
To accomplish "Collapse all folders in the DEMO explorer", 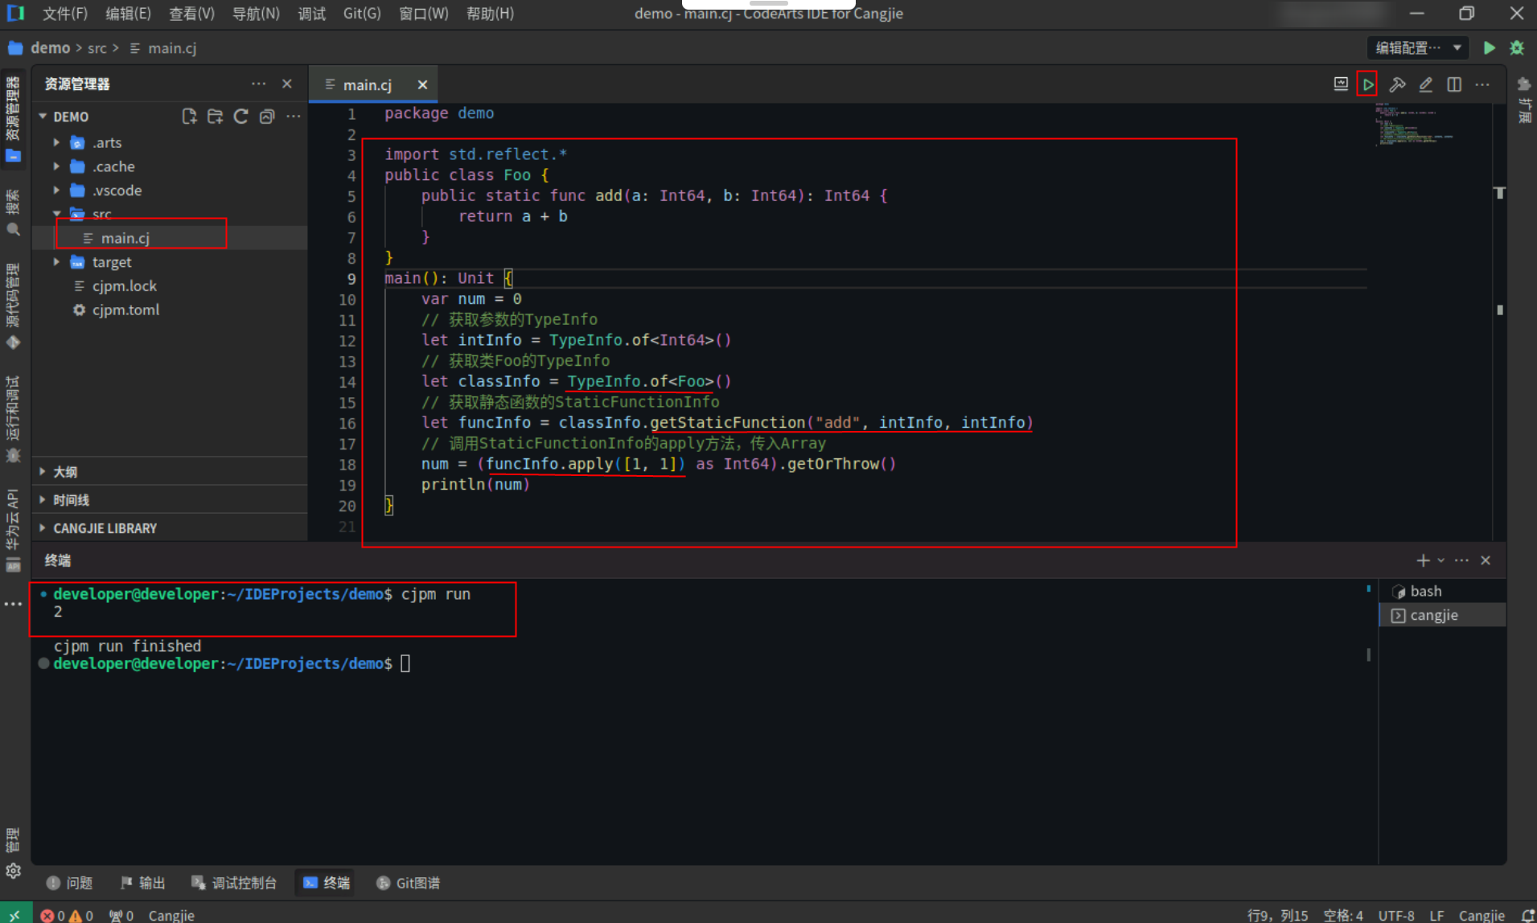I will (267, 117).
